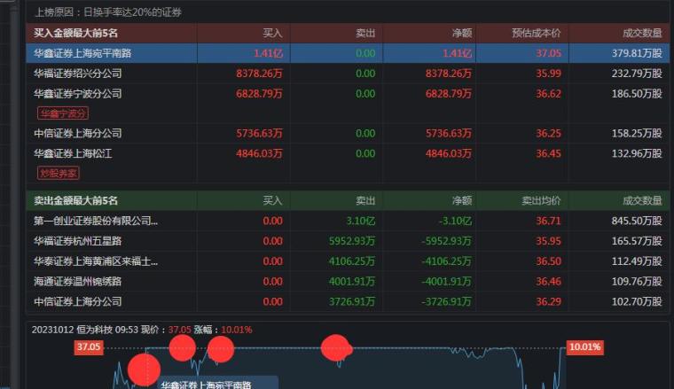Click the 36.46 average sell price
Viewport: 674px width, 389px height.
548,281
